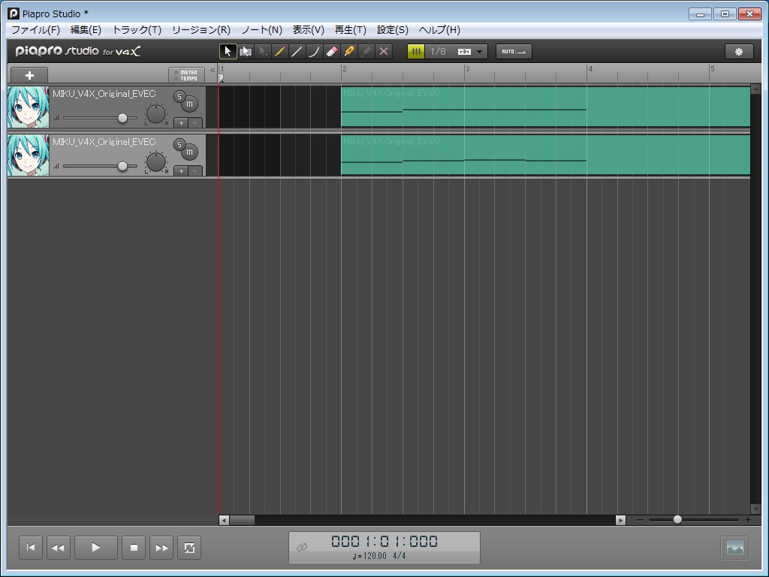Image resolution: width=769 pixels, height=577 pixels.
Task: Stop playback with the stop button
Action: pos(134,548)
